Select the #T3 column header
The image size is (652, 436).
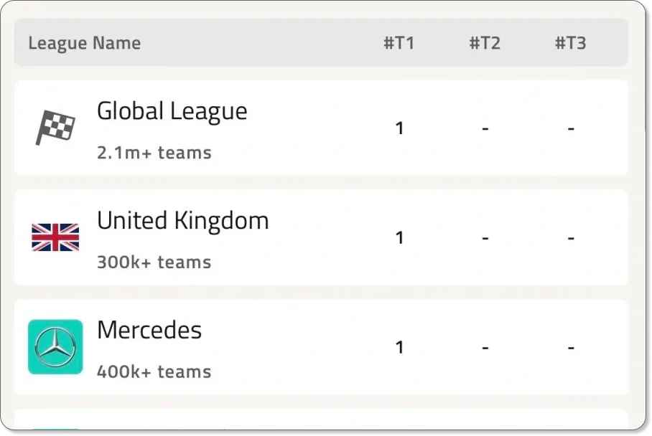[x=571, y=43]
